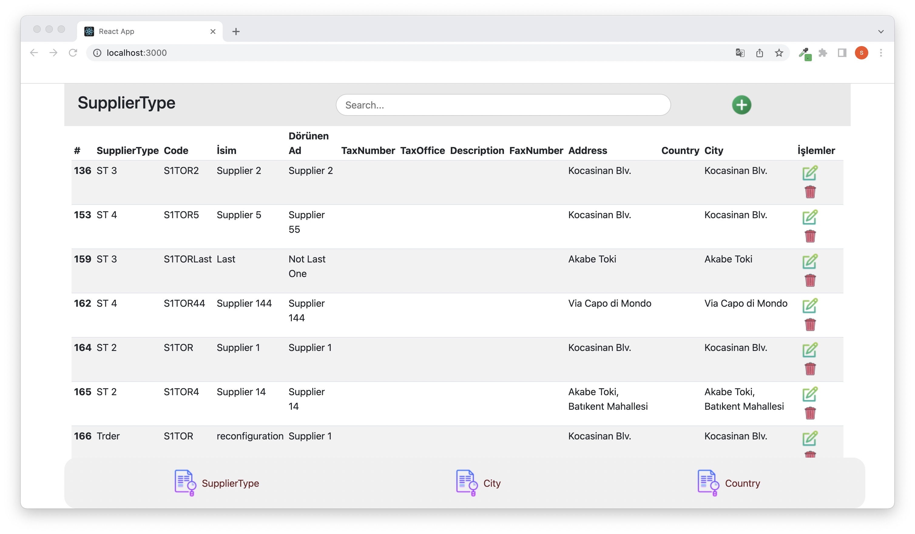Select code cell S1TORLast

tap(187, 259)
